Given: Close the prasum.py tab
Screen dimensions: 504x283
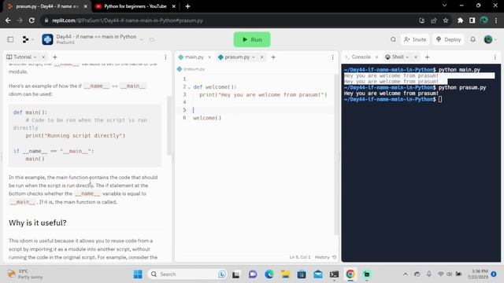Looking at the screenshot, I should 261,57.
